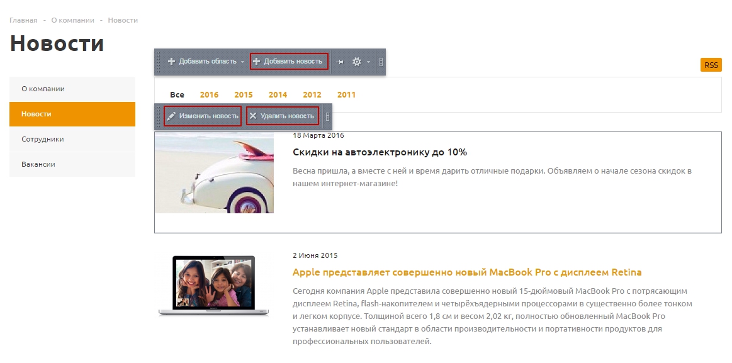Filter news by year 2012
732x363 pixels.
(312, 95)
